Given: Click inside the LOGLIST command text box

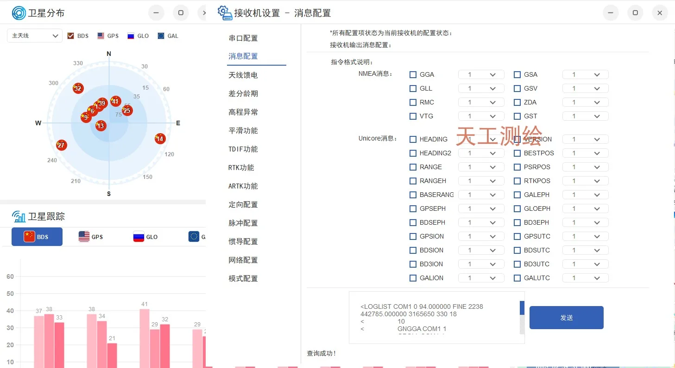Looking at the screenshot, I should (436, 318).
